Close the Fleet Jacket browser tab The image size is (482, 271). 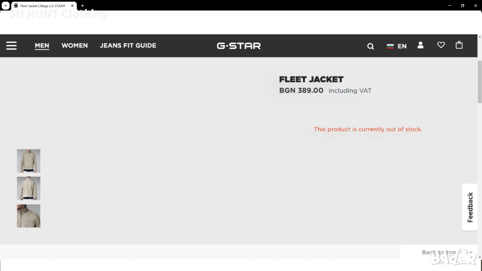(x=72, y=6)
